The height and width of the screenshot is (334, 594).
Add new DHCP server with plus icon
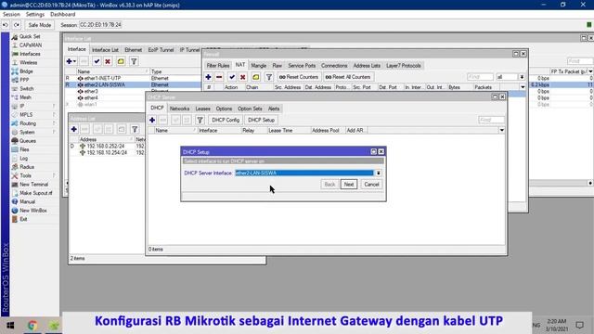click(152, 120)
